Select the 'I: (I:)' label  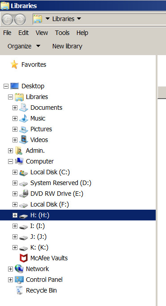[x=38, y=226]
